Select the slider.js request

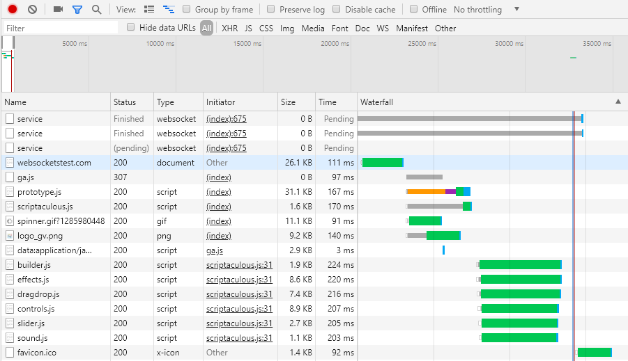coord(314,323)
